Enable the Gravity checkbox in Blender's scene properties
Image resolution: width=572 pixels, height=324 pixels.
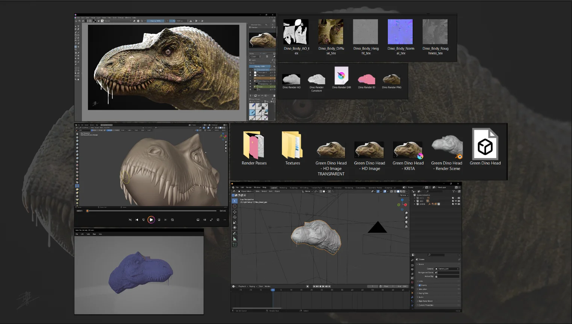420,285
